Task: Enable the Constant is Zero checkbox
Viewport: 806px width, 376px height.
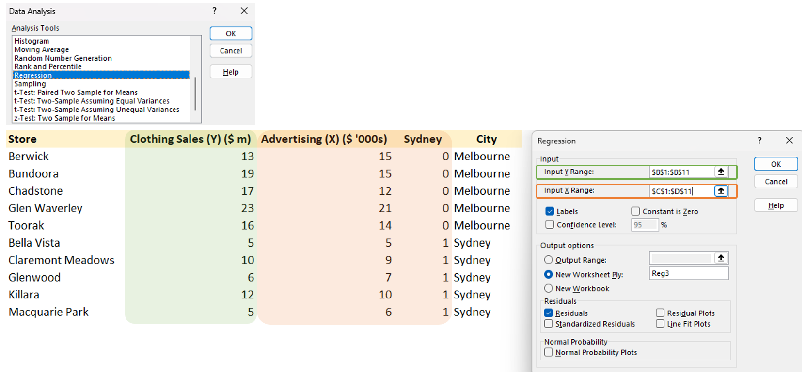Action: point(635,211)
